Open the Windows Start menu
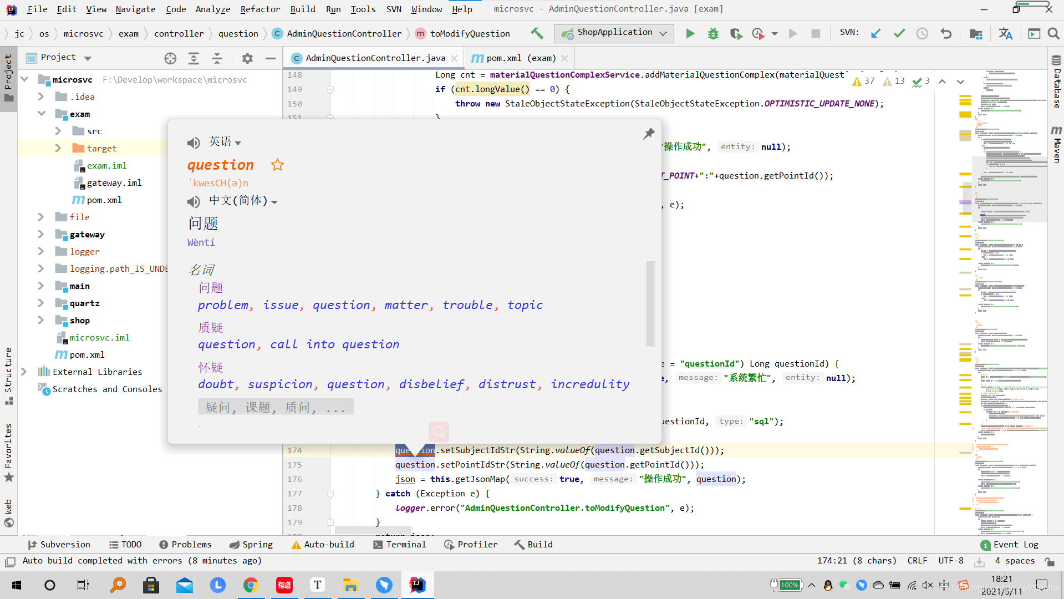Viewport: 1064px width, 599px height. pyautogui.click(x=17, y=585)
